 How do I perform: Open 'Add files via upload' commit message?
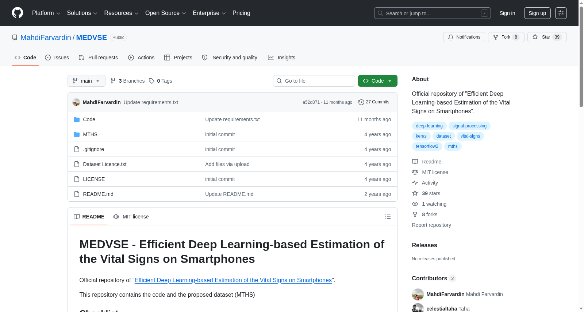coord(227,164)
